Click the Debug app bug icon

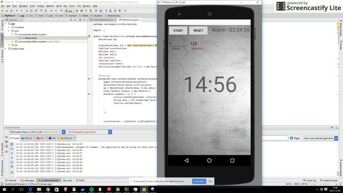click(x=81, y=11)
